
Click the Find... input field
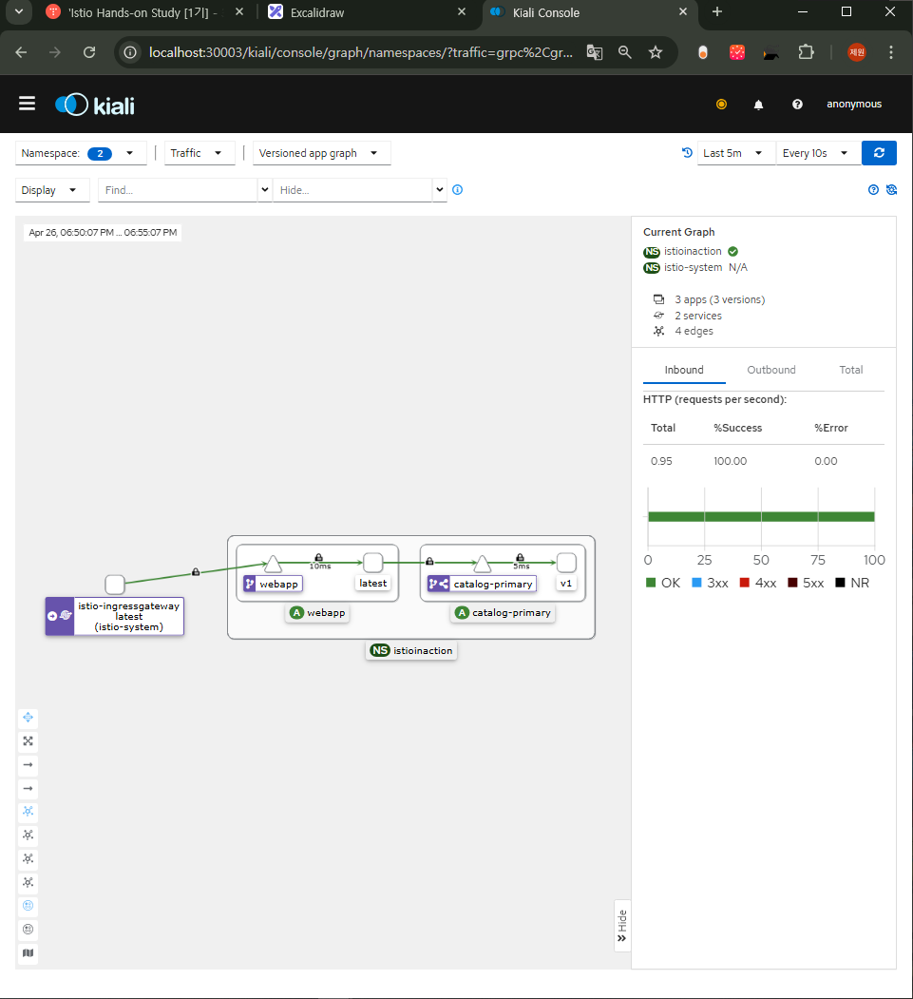(x=179, y=190)
